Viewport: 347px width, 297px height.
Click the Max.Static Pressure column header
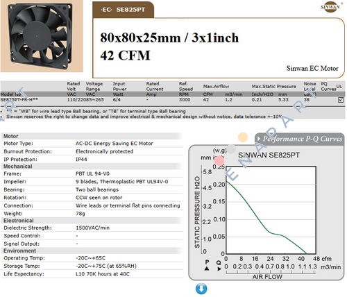[x=274, y=86]
